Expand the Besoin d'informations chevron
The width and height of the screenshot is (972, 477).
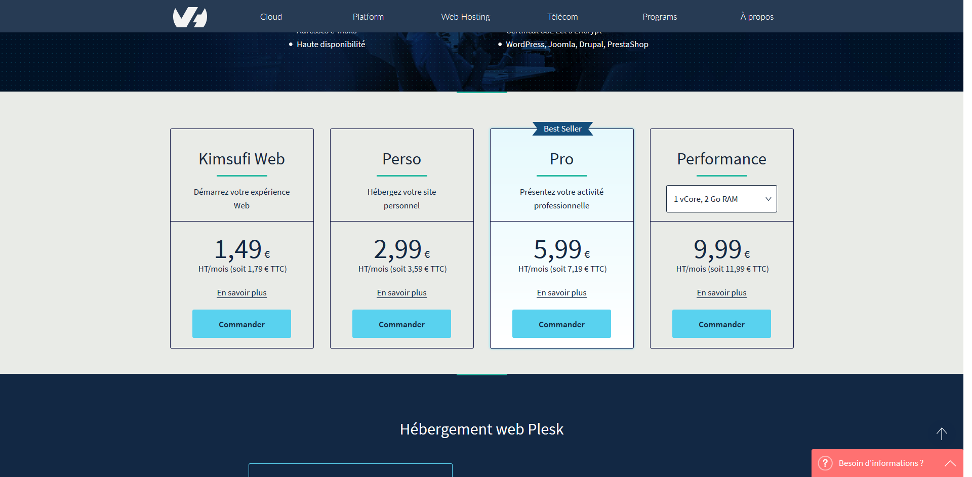point(950,463)
